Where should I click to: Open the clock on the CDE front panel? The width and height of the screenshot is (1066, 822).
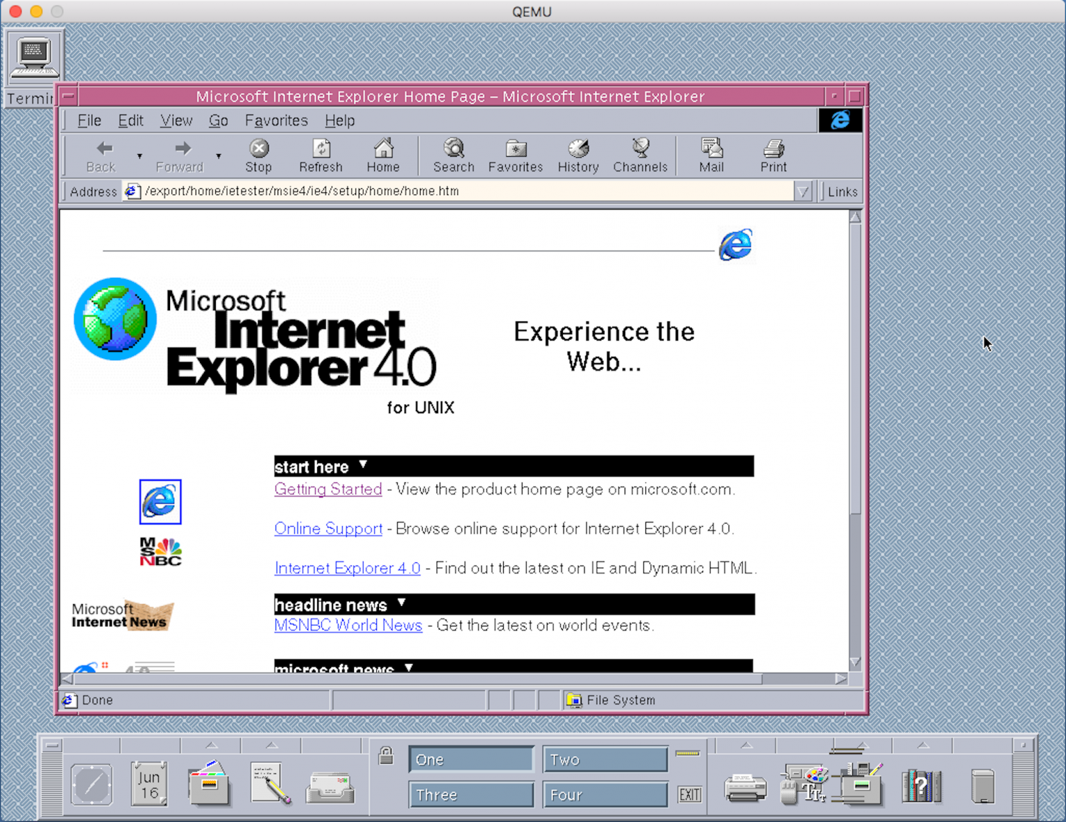(92, 785)
